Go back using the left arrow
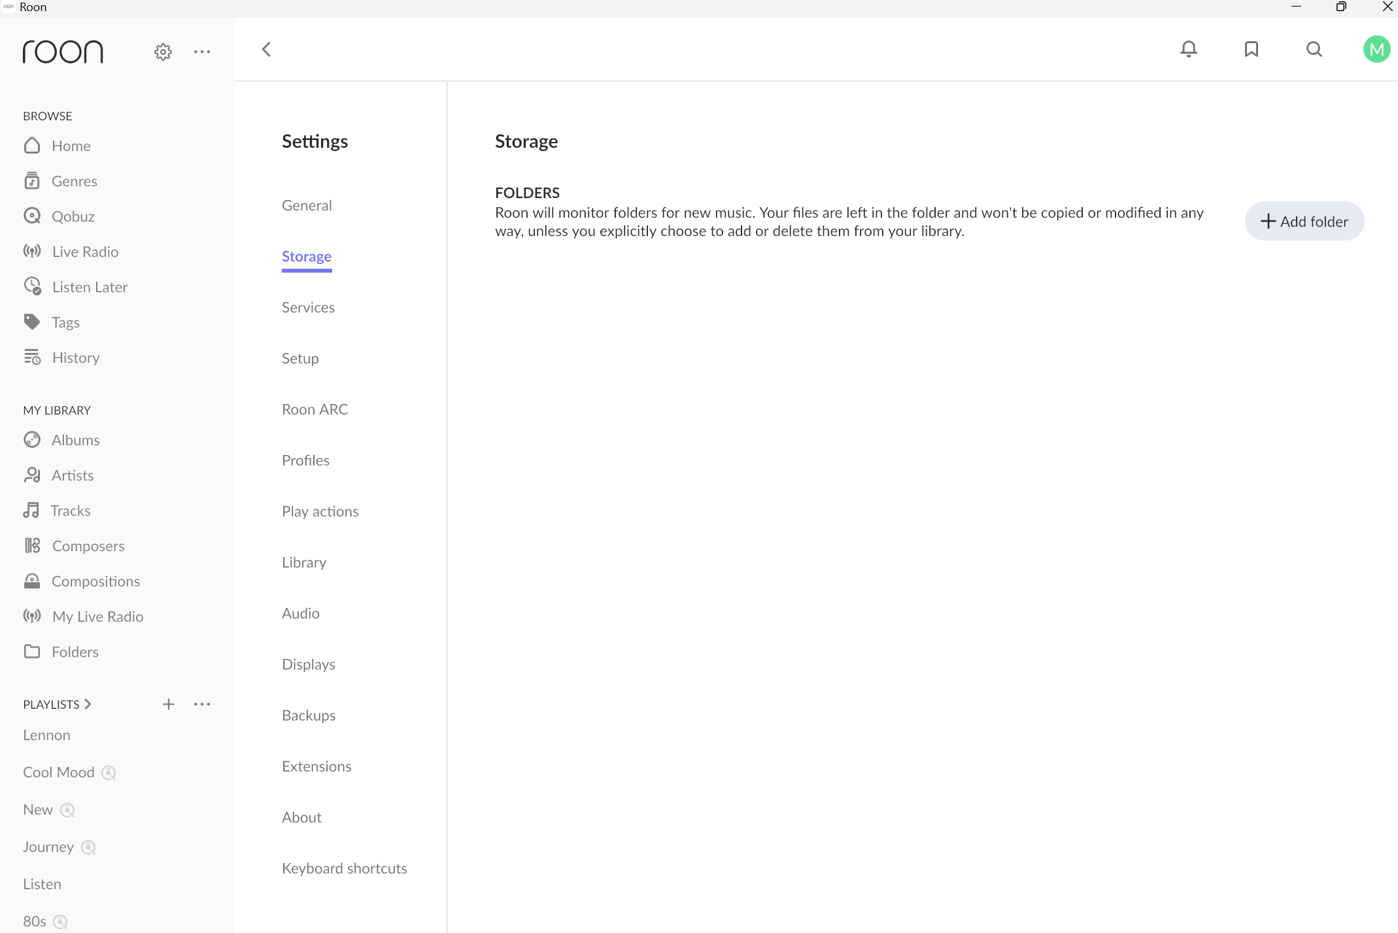 point(266,49)
